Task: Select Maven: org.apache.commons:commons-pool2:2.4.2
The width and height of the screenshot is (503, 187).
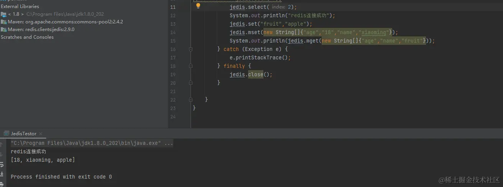Action: [65, 22]
